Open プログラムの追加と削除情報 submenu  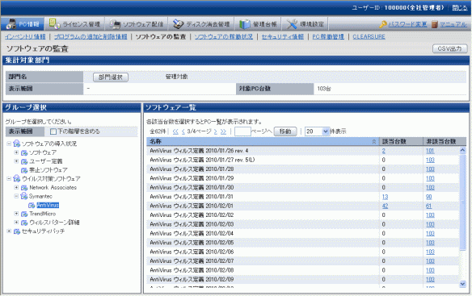coord(91,36)
